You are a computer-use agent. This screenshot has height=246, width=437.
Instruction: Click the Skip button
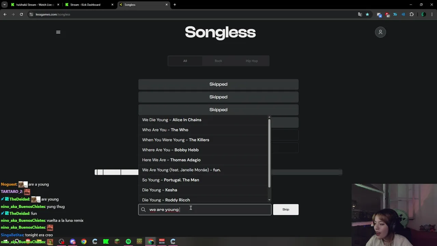(x=286, y=209)
